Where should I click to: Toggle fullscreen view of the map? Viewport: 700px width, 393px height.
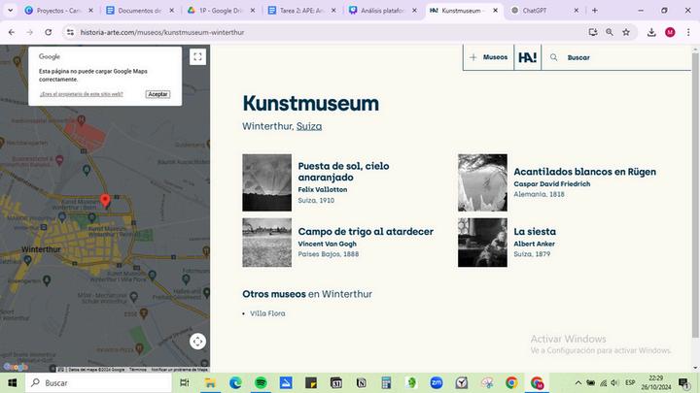coord(197,56)
